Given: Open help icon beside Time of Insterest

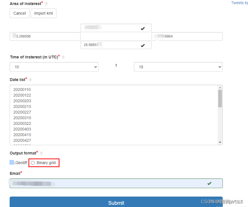Looking at the screenshot, I should pyautogui.click(x=63, y=57).
